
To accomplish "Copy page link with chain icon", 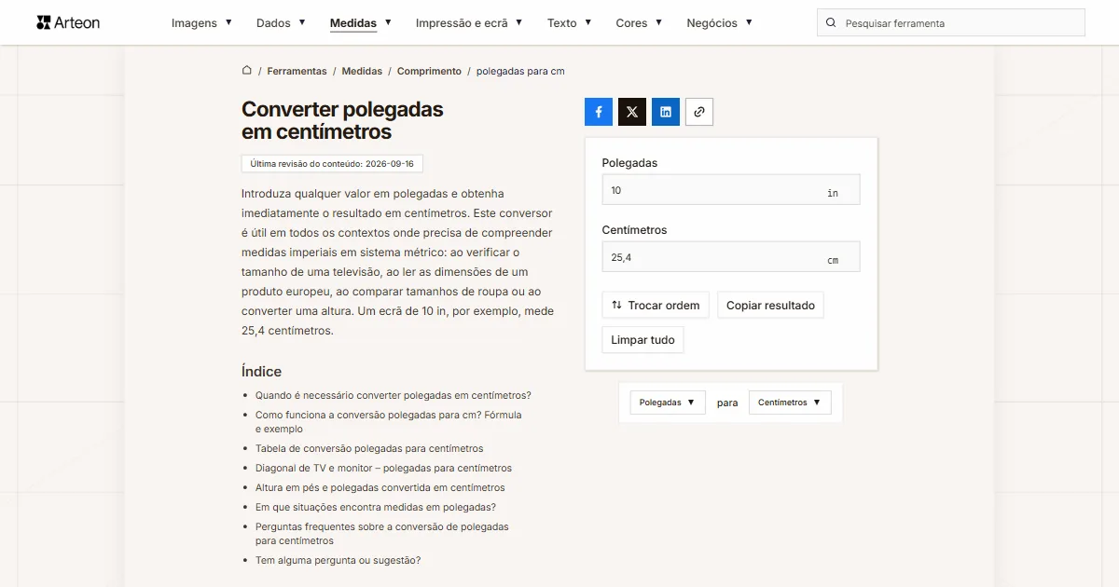I will click(699, 112).
